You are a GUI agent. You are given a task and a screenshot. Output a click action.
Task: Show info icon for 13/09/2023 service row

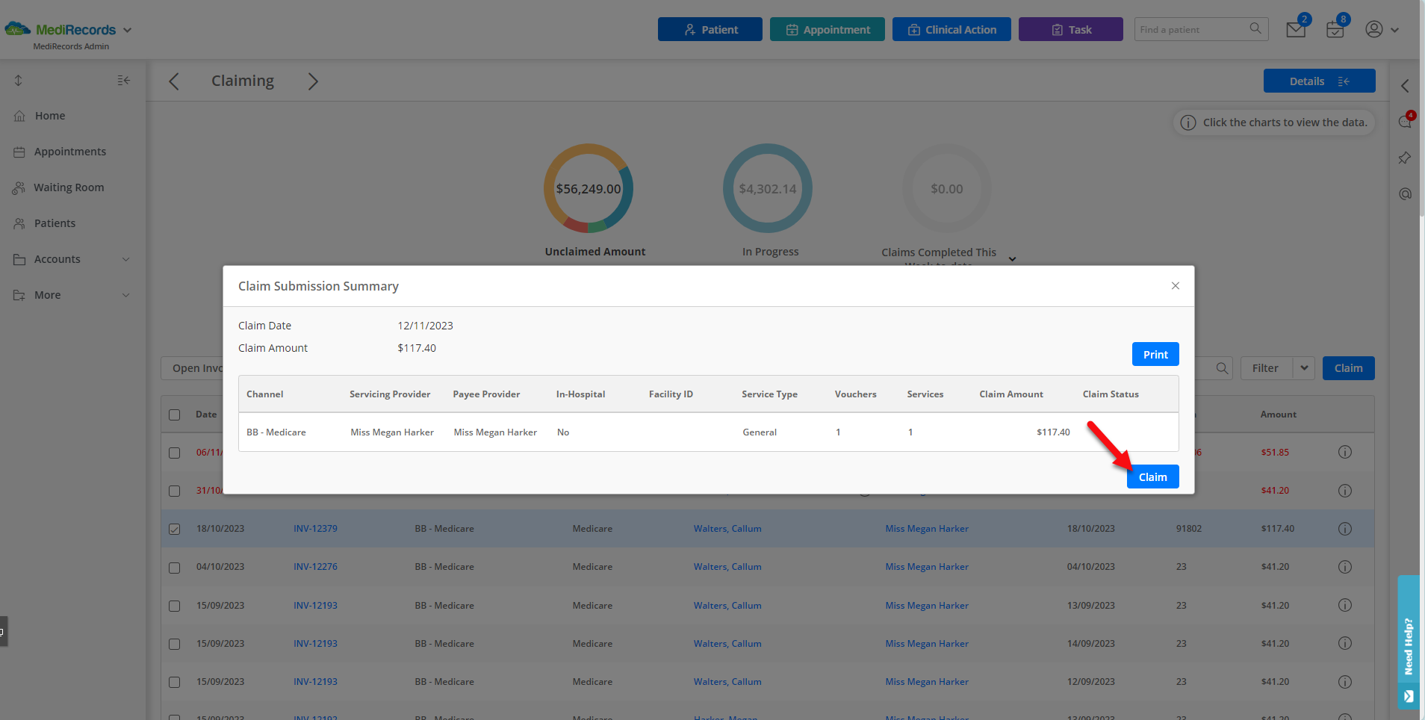tap(1345, 605)
